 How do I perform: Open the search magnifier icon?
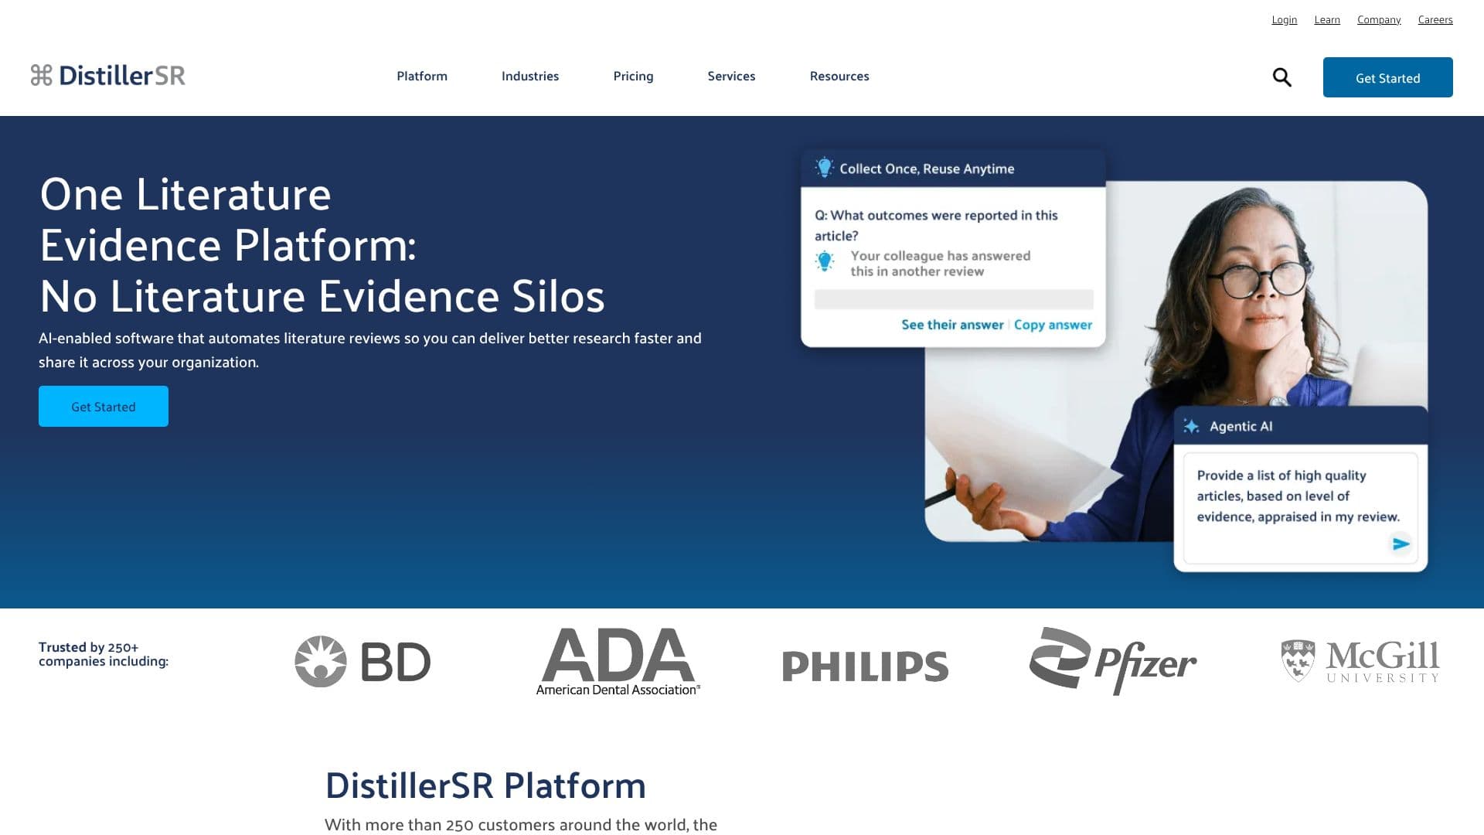coord(1281,77)
